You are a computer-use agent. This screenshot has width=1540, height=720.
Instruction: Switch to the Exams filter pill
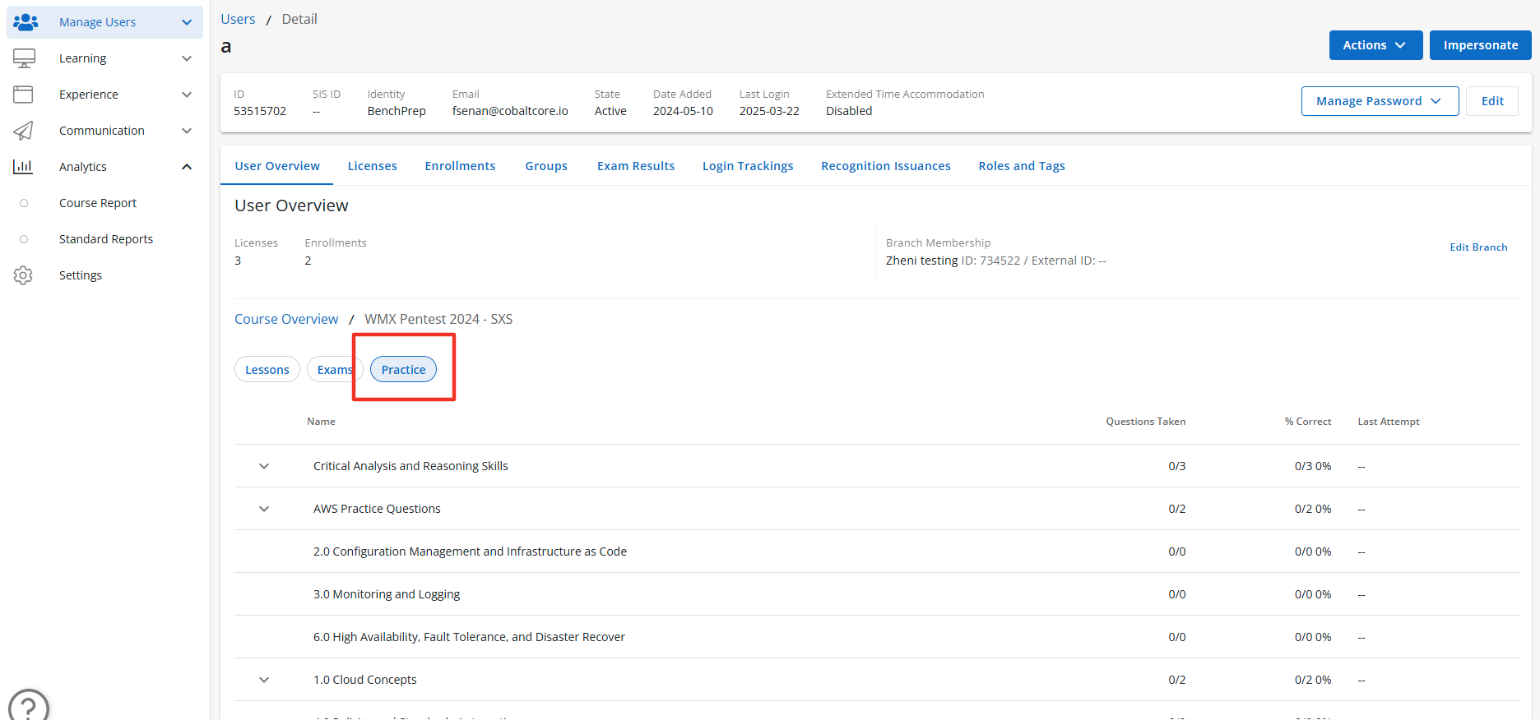pos(332,370)
